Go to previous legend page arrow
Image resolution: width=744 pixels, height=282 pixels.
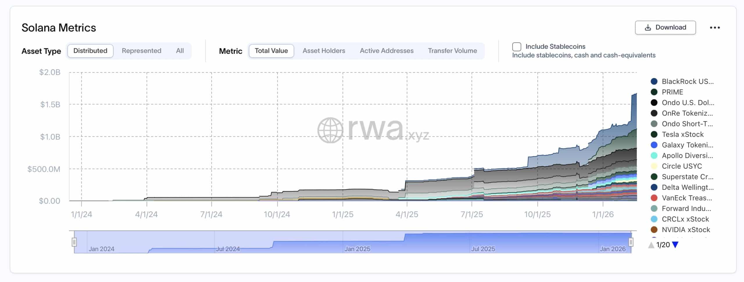click(x=651, y=245)
